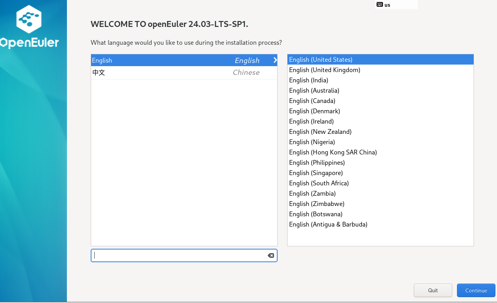Focus the language search input field
This screenshot has width=497, height=303.
tap(184, 255)
